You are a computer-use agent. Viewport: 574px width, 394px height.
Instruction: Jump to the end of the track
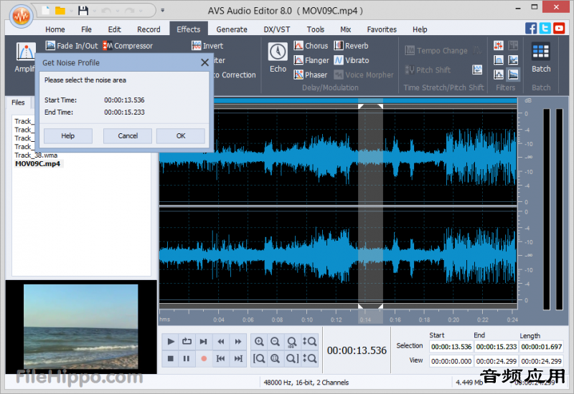point(238,359)
